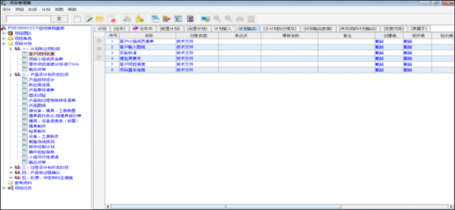Screen dimensions: 455x210
Task: Click the yellow open-folder toolbar icon
Action: (x=100, y=19)
